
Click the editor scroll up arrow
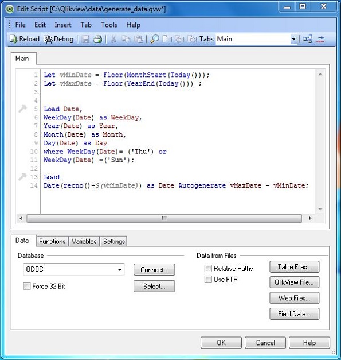320,75
